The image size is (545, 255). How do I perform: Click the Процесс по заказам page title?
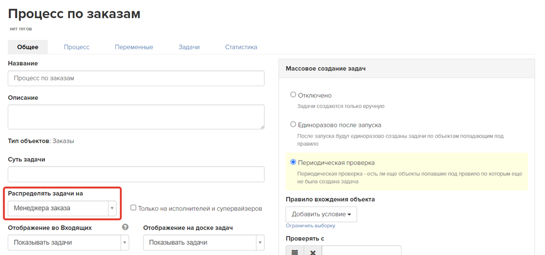74,14
